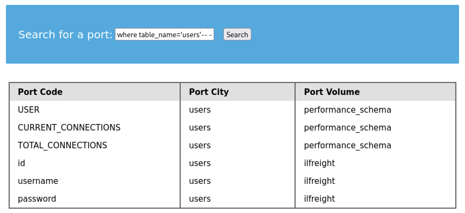This screenshot has height=213, width=465.
Task: Select the TOTAL_CONNECTIONS cell
Action: [x=62, y=145]
